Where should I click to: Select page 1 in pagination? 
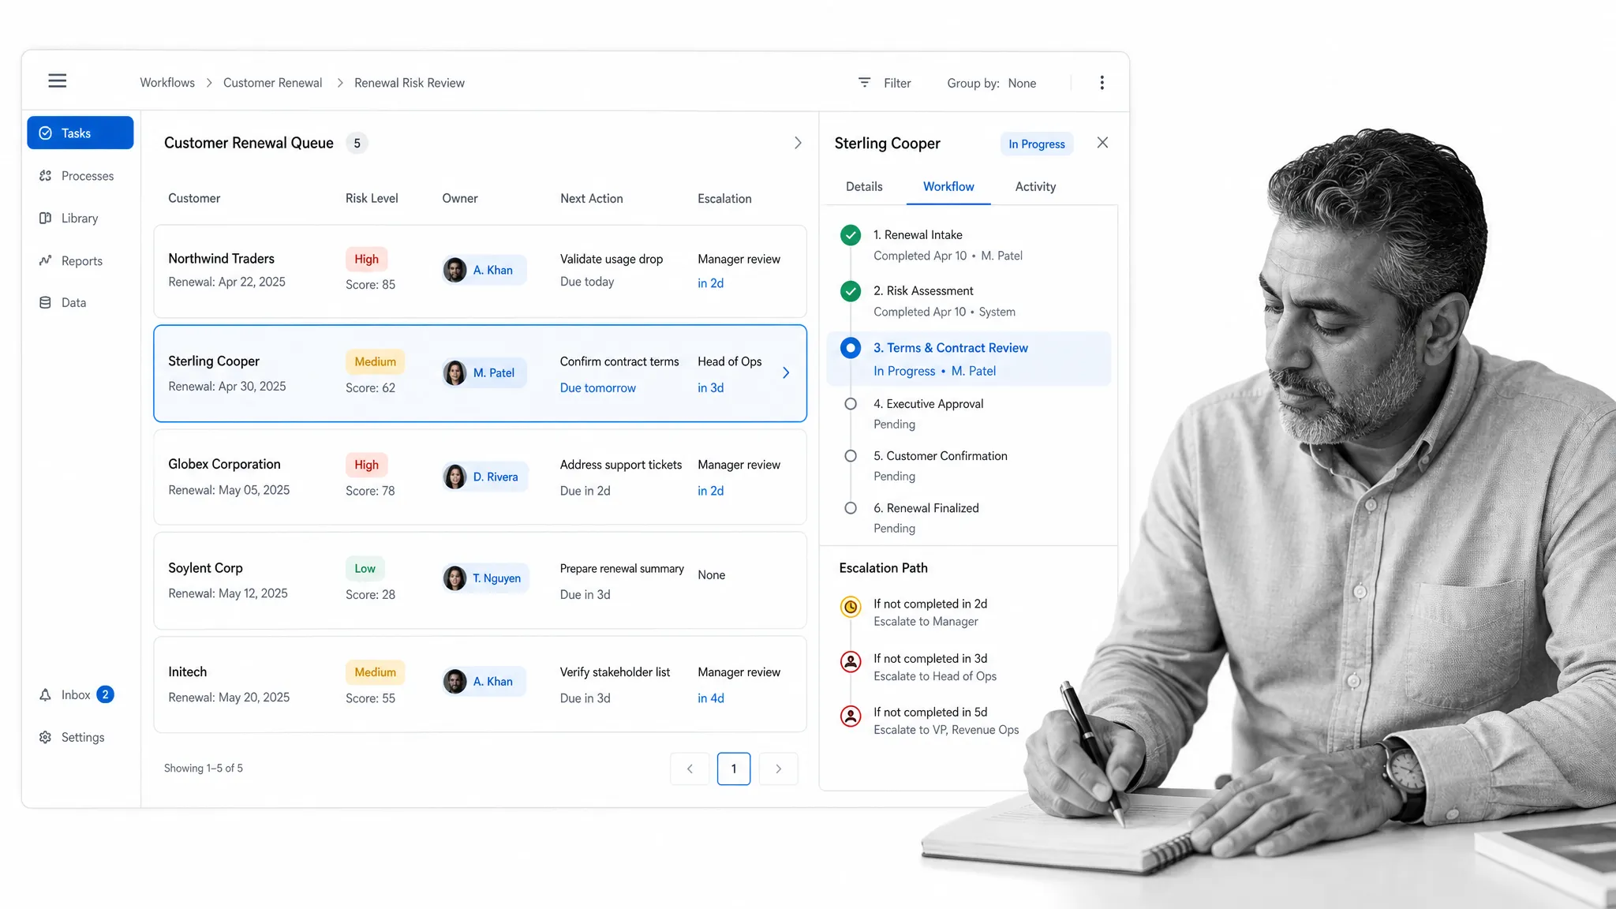pyautogui.click(x=734, y=769)
